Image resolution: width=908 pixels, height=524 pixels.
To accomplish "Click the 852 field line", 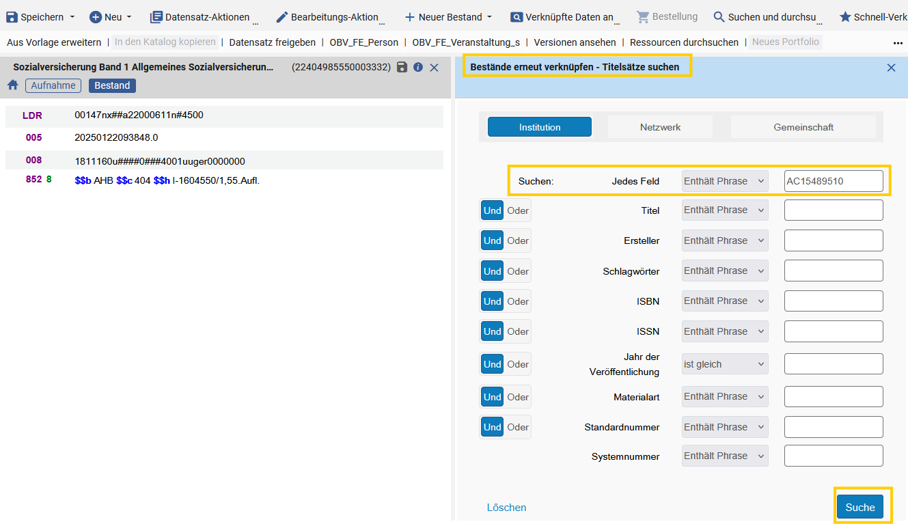I will pos(167,180).
